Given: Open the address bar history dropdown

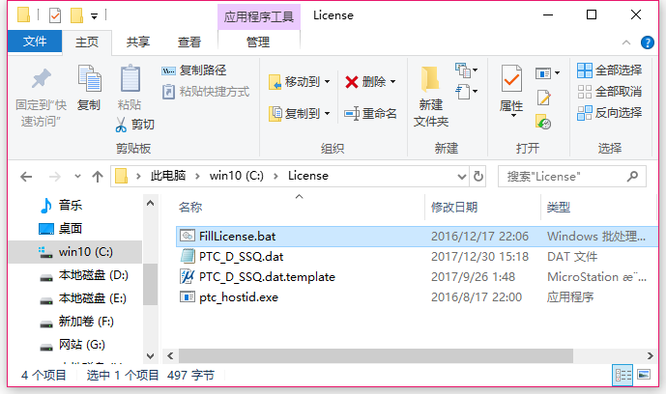Looking at the screenshot, I should click(462, 176).
